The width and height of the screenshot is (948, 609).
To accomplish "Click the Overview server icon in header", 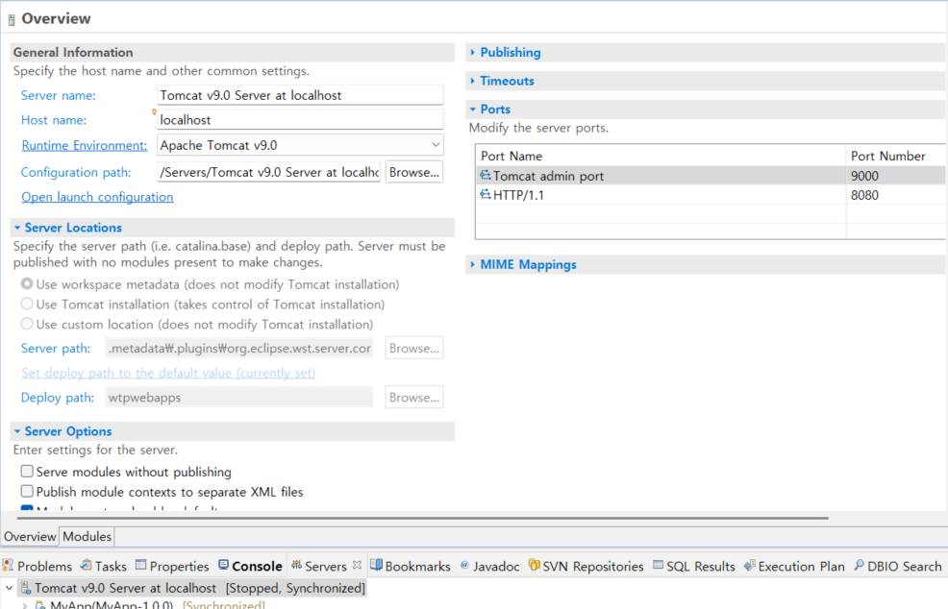I will point(12,20).
